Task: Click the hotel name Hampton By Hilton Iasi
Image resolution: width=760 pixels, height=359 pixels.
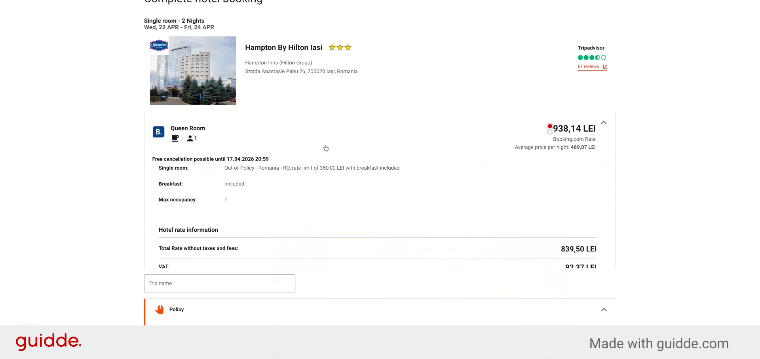Action: click(x=283, y=47)
